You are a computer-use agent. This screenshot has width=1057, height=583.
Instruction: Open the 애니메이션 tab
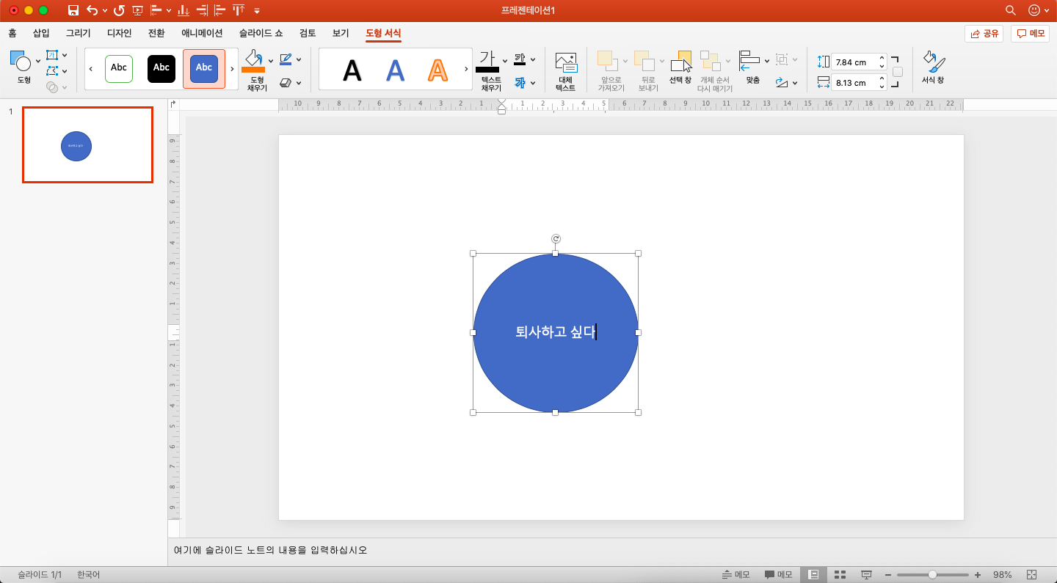tap(202, 33)
